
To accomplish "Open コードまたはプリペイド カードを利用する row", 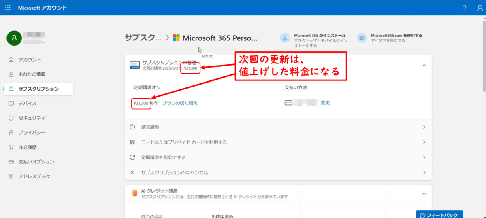I will point(278,142).
